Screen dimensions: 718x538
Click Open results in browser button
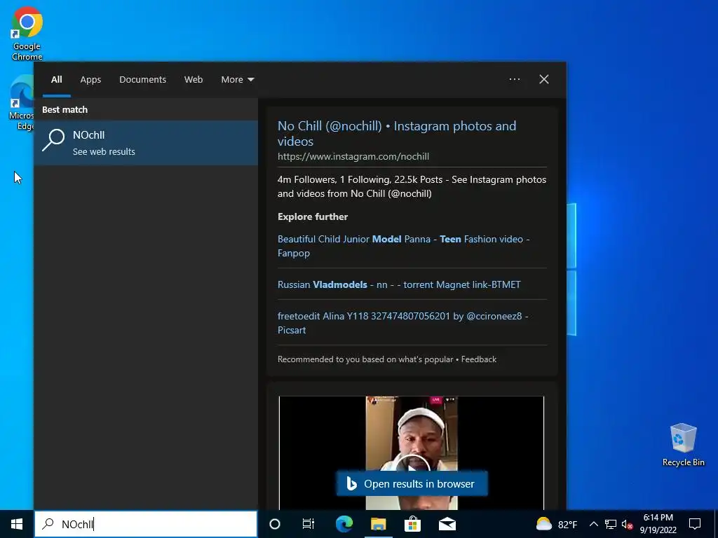point(412,483)
